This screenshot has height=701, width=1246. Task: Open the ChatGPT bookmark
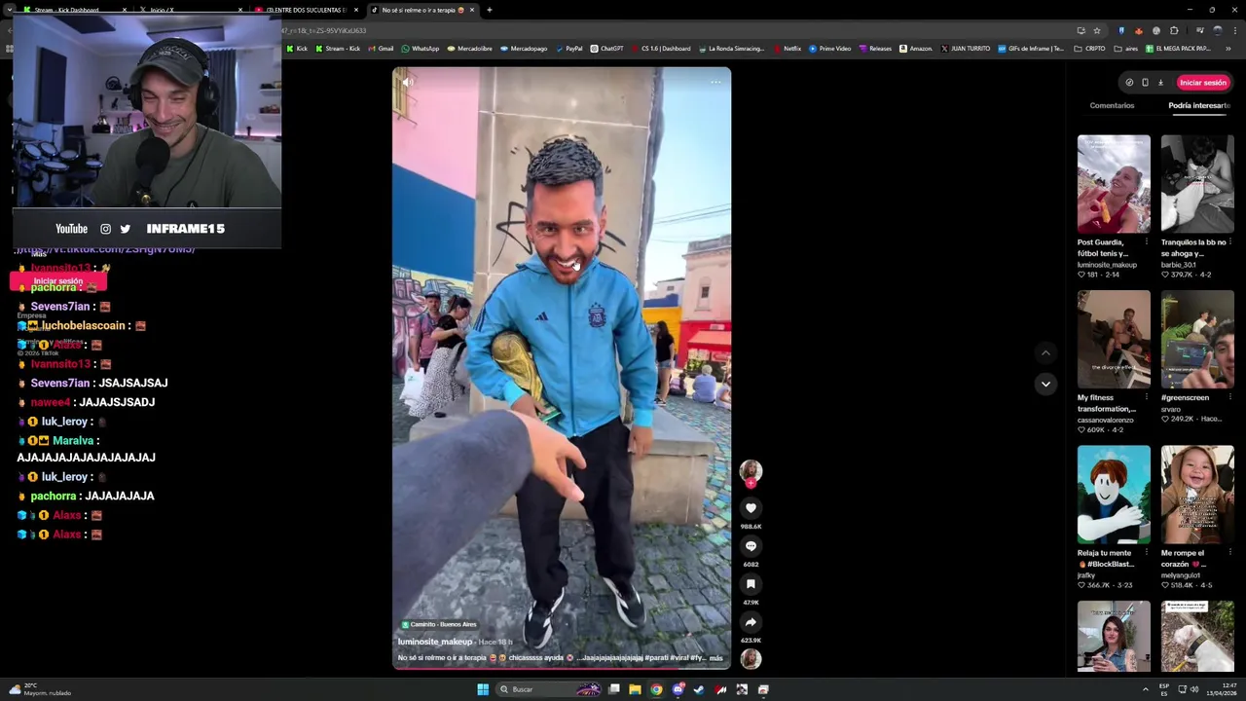click(606, 49)
